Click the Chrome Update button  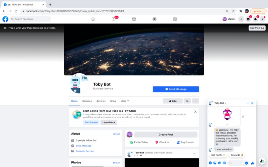[x=258, y=11]
